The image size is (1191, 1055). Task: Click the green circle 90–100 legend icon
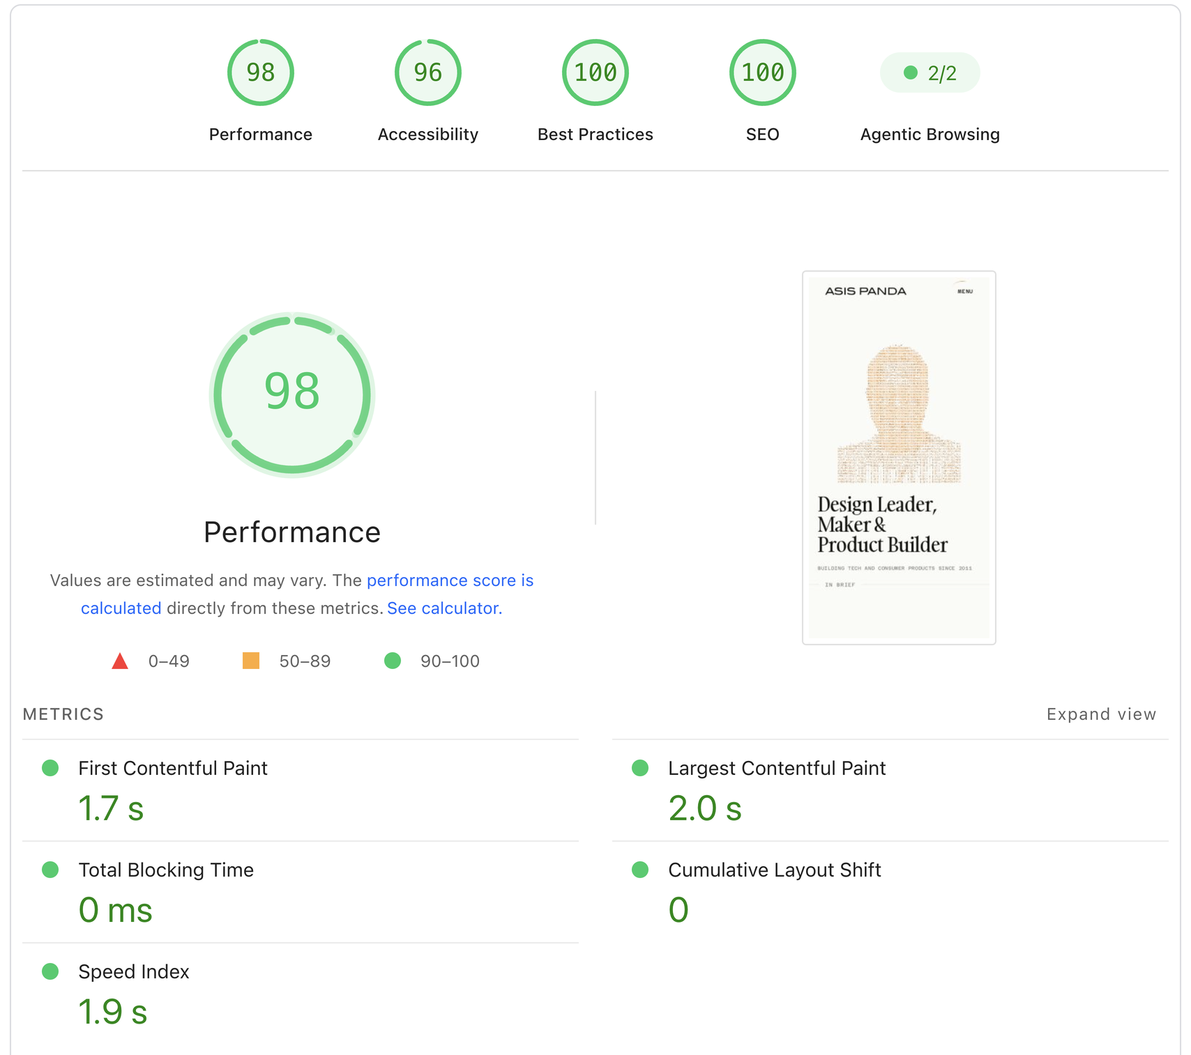[x=393, y=661]
